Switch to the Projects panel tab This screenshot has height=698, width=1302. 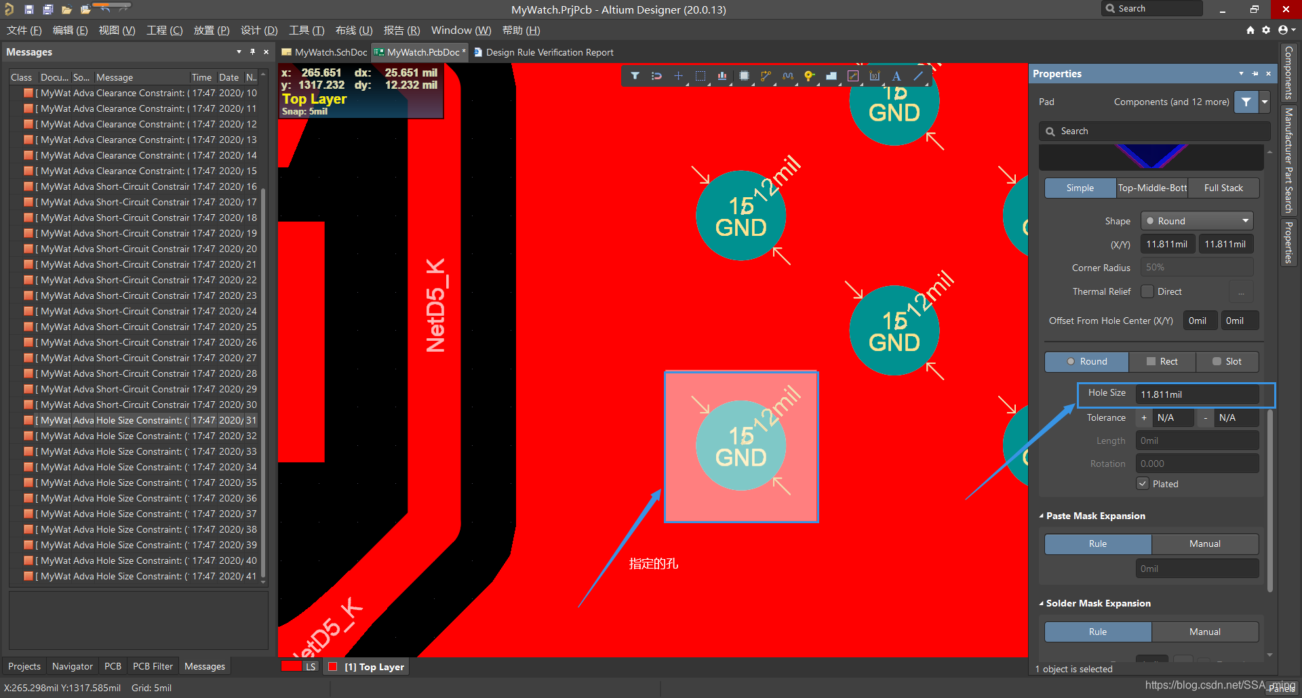pos(24,667)
